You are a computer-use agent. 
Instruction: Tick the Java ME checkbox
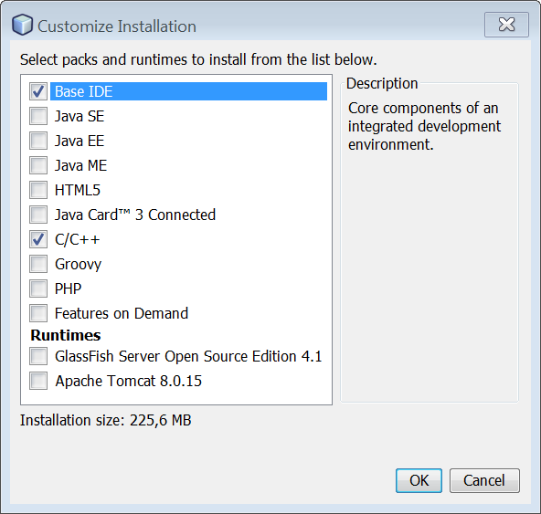tap(38, 165)
